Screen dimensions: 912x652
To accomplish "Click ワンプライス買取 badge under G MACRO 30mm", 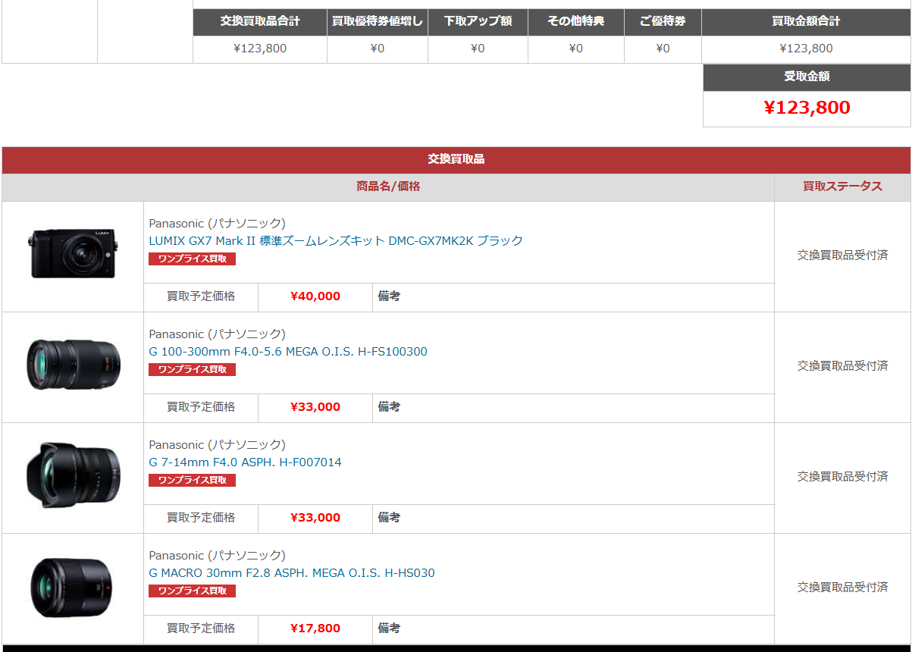I will [x=192, y=591].
